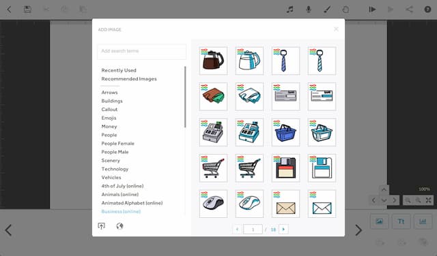
Task: Choose the purple striped necktie image
Action: [x=285, y=61]
